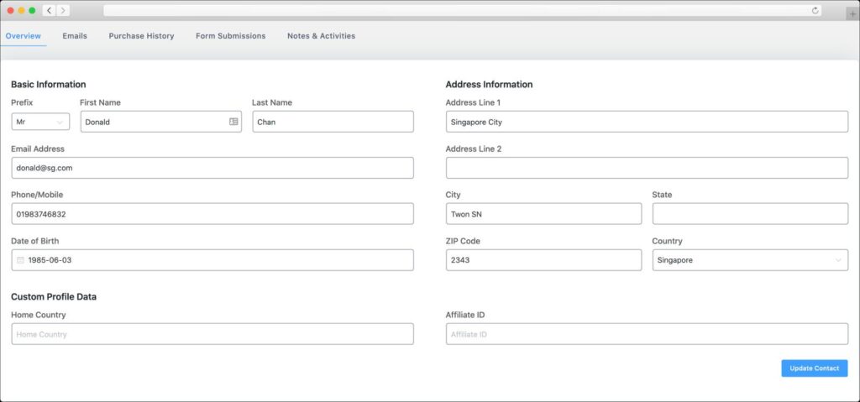Open the calendar icon in Date of Birth
Viewport: 860px width, 402px height.
[20, 260]
